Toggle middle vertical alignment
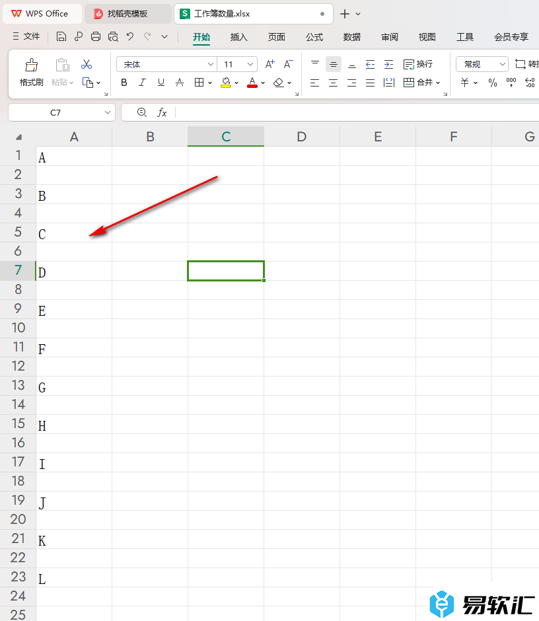 334,64
